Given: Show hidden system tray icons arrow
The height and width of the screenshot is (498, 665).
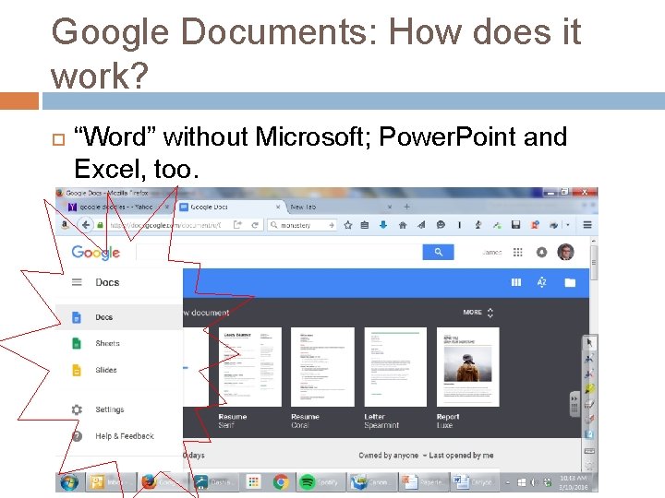Looking at the screenshot, I should tap(508, 482).
